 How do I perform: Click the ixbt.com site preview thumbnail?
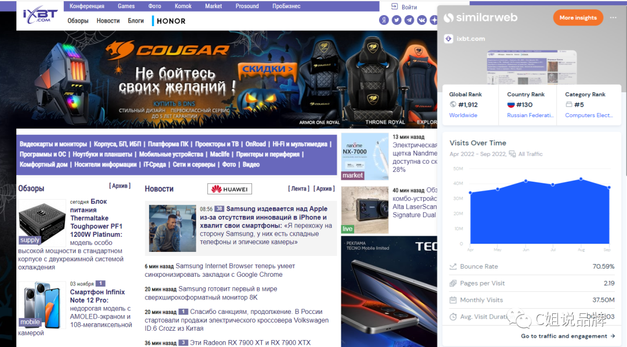click(532, 67)
